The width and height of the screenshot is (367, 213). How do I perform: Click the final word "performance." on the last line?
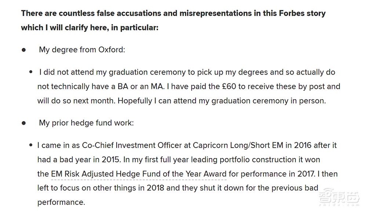click(x=61, y=202)
